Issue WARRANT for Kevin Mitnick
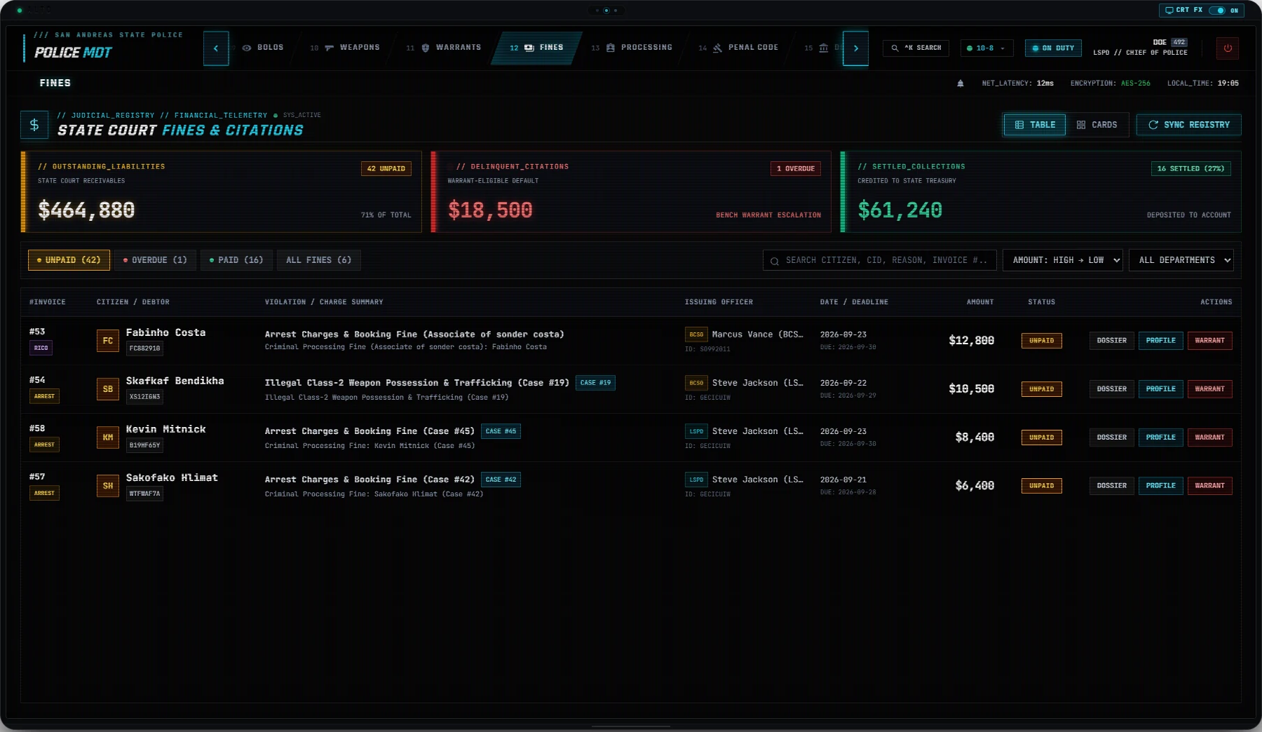 [1210, 438]
